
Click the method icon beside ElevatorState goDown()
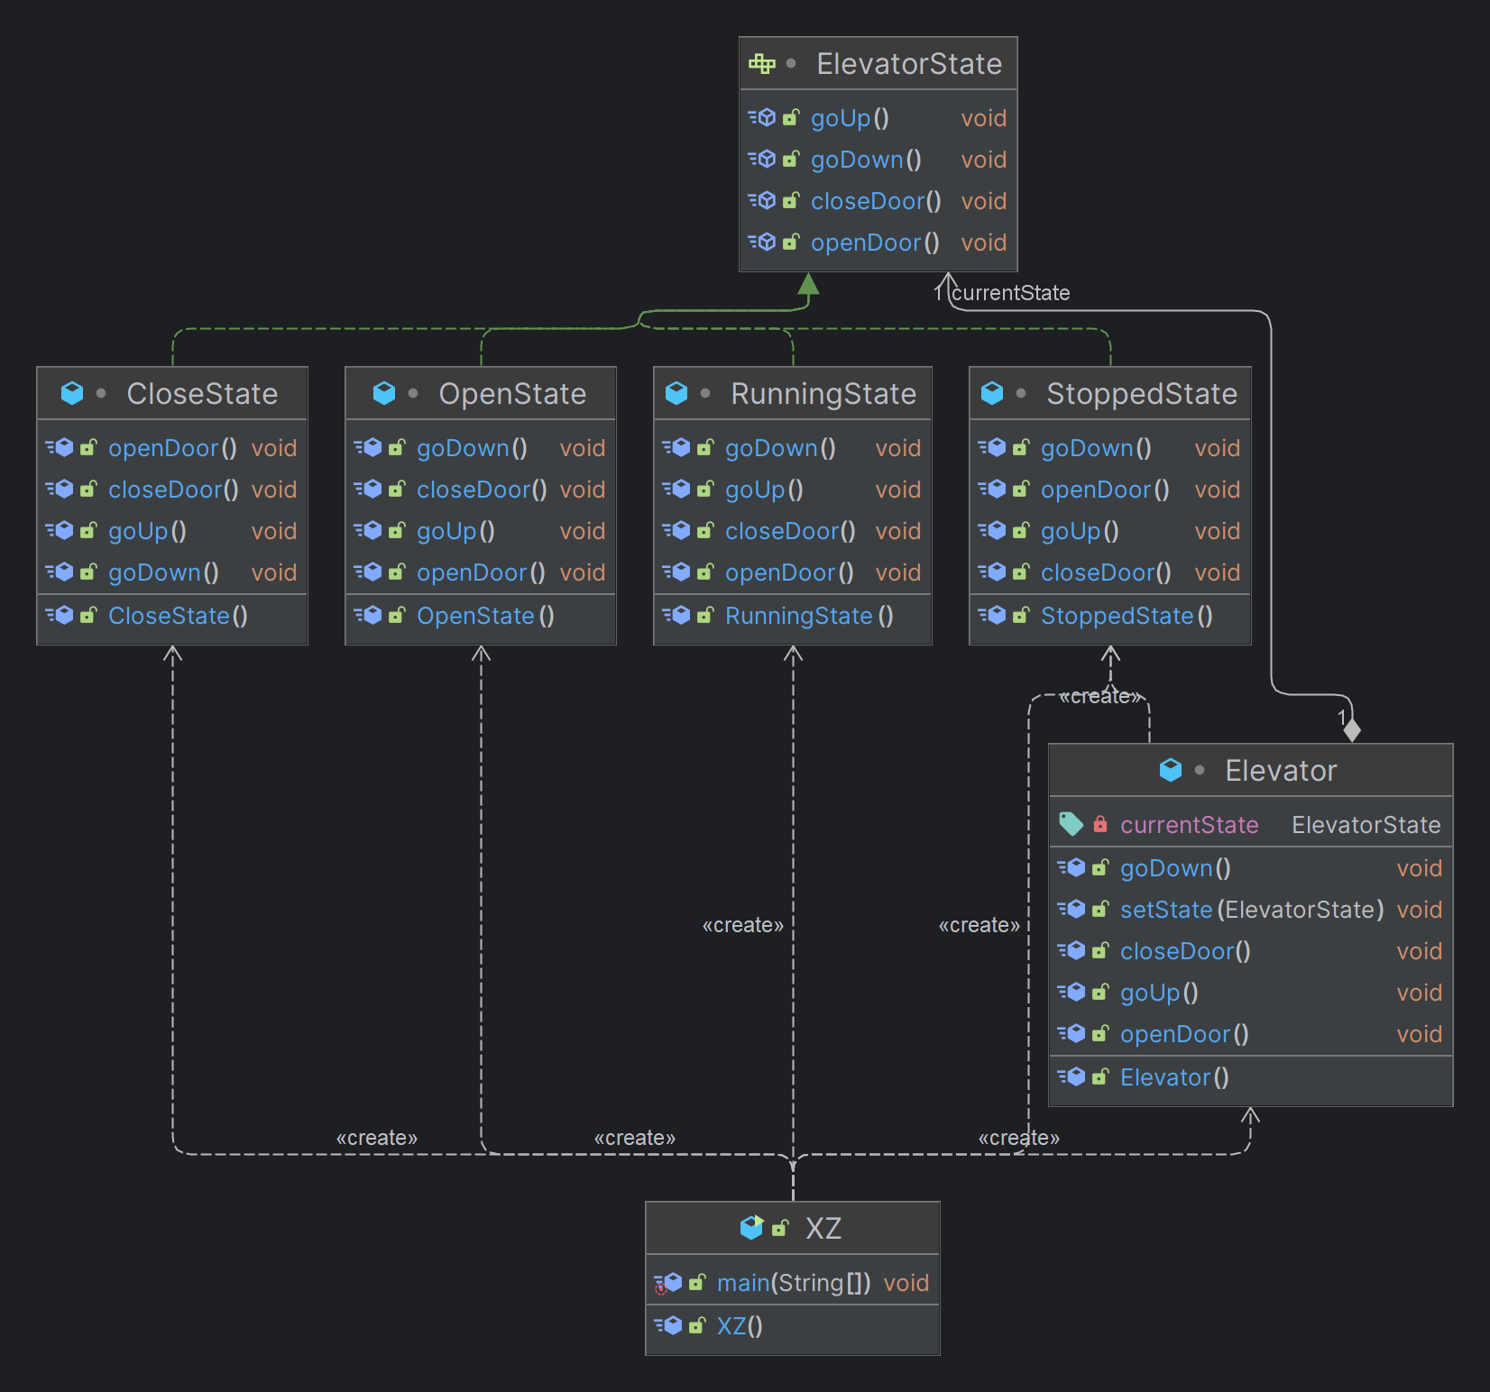(762, 159)
